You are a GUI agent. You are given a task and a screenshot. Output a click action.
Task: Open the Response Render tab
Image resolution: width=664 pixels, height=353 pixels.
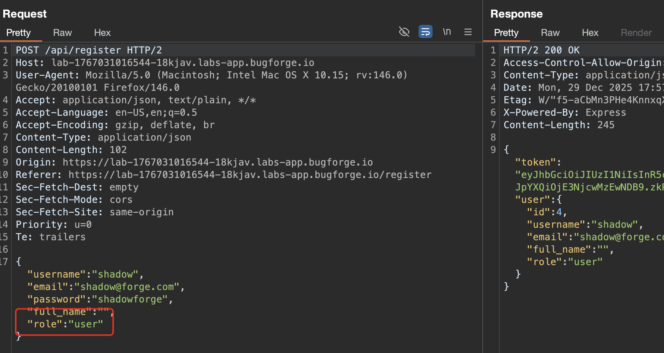pyautogui.click(x=636, y=33)
